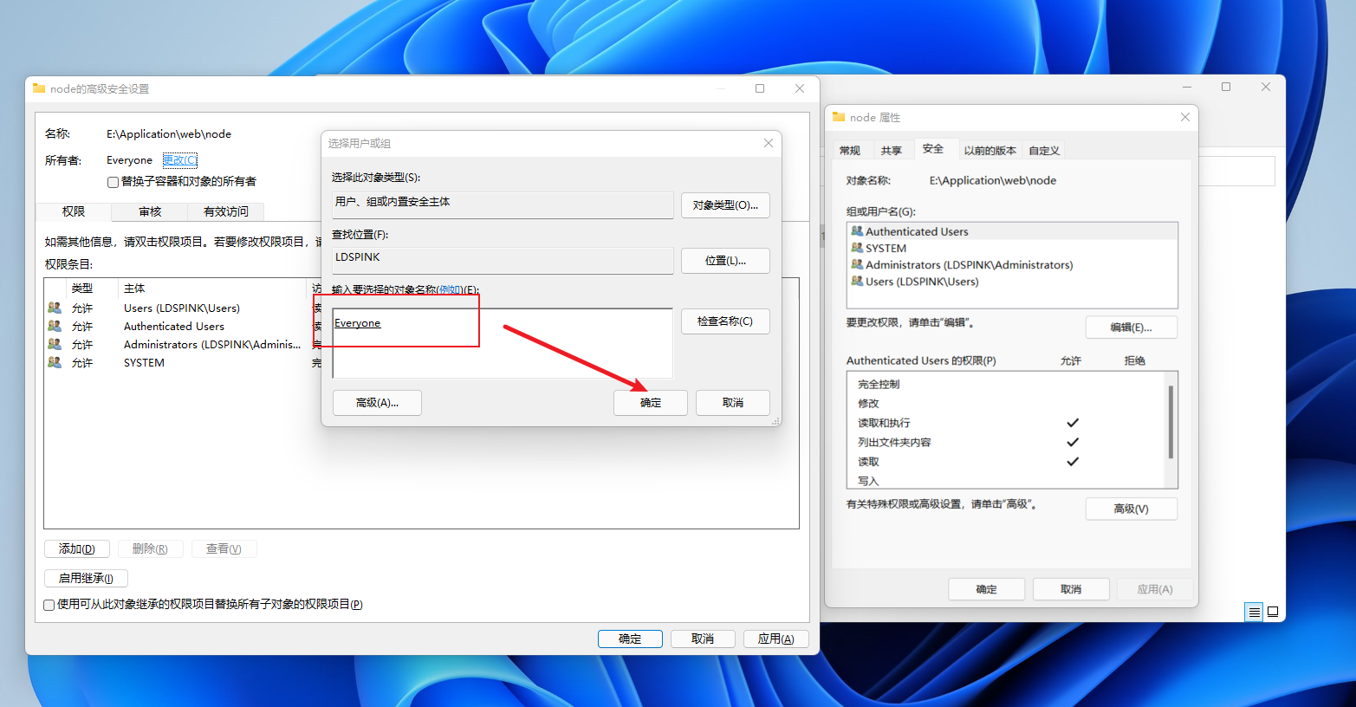Screen dimensions: 1356x707
Task: Toggle the 允许 checkmark for 读取和执行
Action: [1073, 423]
